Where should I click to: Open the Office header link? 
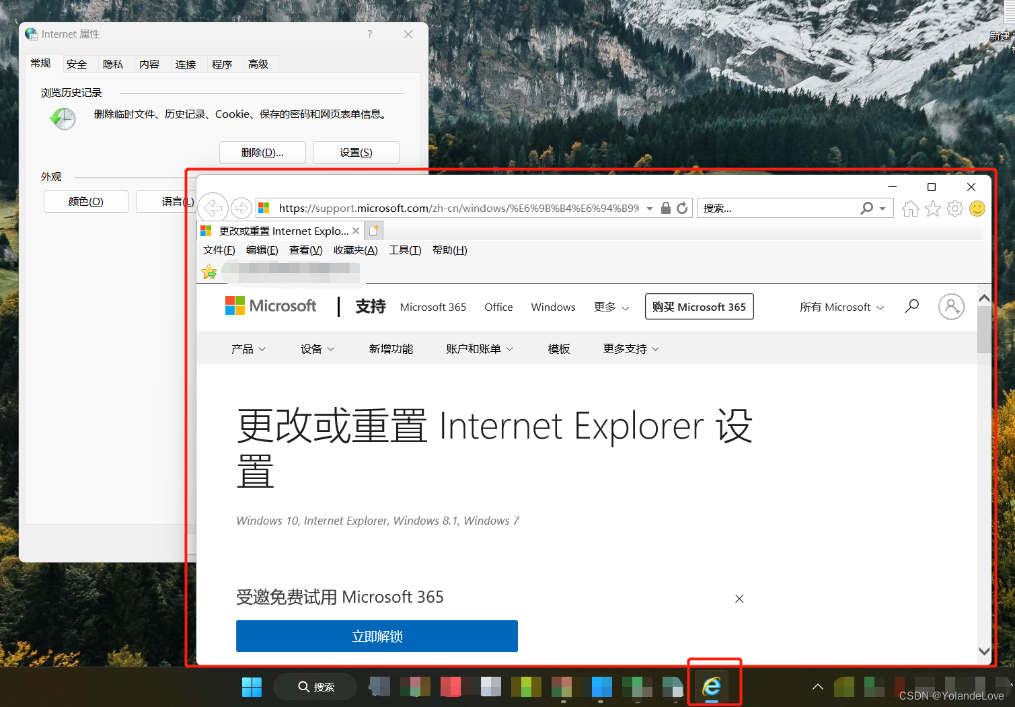pyautogui.click(x=498, y=307)
